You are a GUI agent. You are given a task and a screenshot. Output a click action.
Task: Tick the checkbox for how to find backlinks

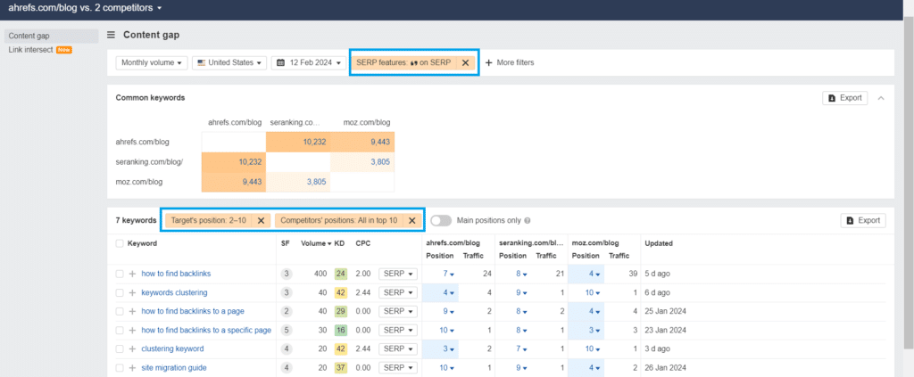pos(120,274)
